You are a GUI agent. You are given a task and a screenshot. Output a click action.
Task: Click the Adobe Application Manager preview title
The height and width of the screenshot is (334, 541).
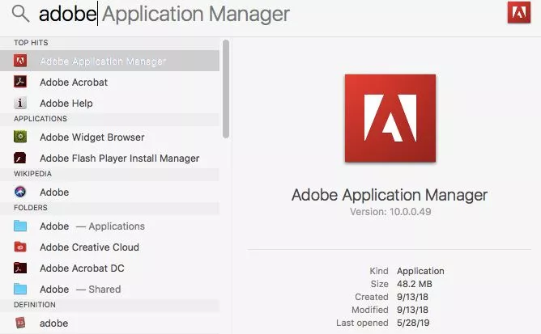coord(390,195)
